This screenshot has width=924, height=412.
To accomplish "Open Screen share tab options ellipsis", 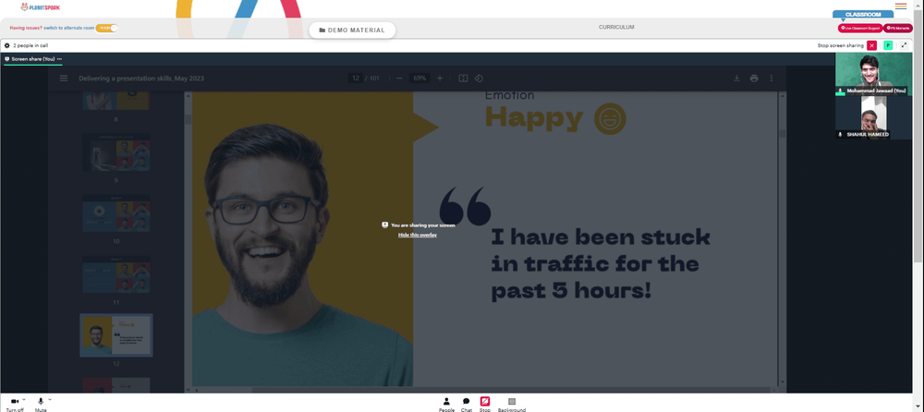I will (59, 59).
